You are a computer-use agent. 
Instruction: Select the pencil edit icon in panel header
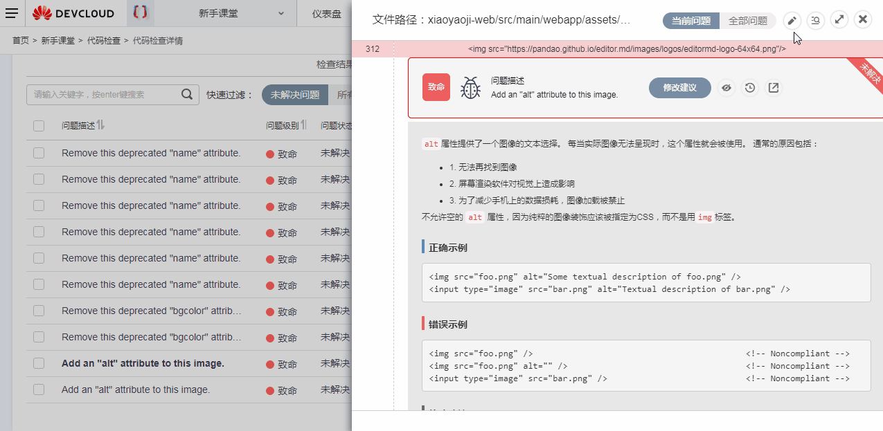792,20
